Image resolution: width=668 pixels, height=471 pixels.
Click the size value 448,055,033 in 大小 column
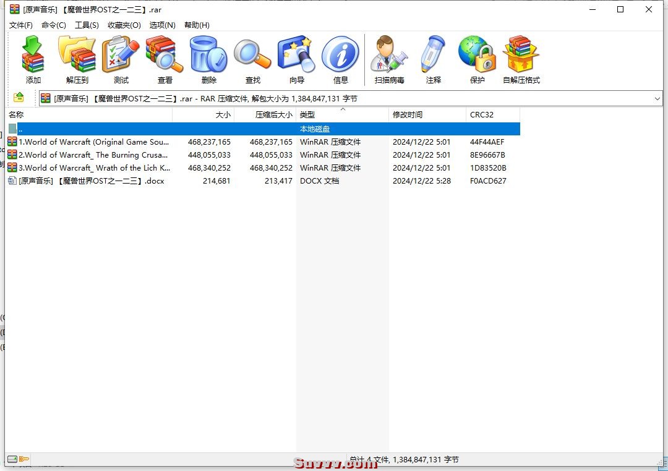209,155
